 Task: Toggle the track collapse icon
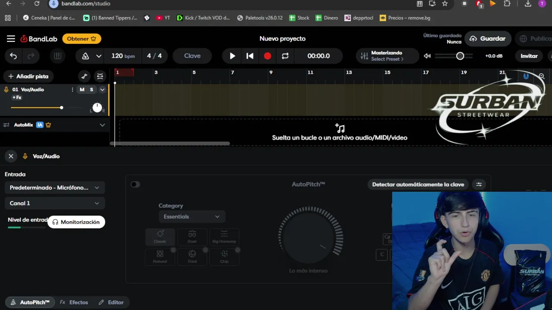(100, 77)
